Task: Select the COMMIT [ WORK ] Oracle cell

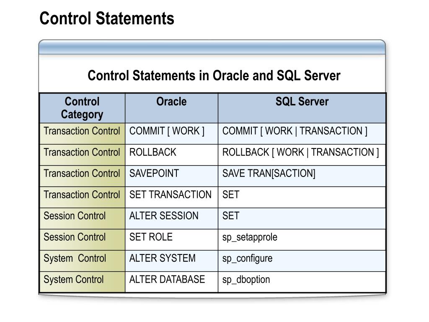Action: [171, 134]
